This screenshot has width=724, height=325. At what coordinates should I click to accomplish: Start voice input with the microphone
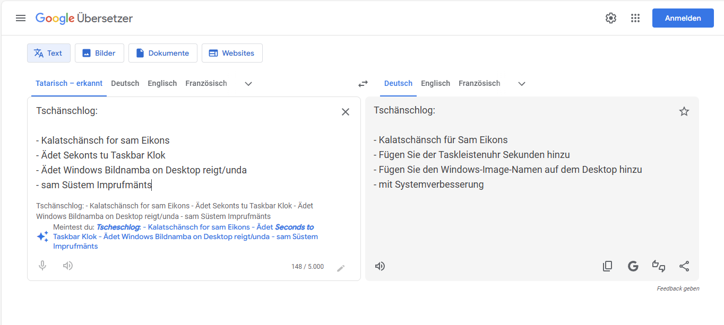tap(42, 266)
